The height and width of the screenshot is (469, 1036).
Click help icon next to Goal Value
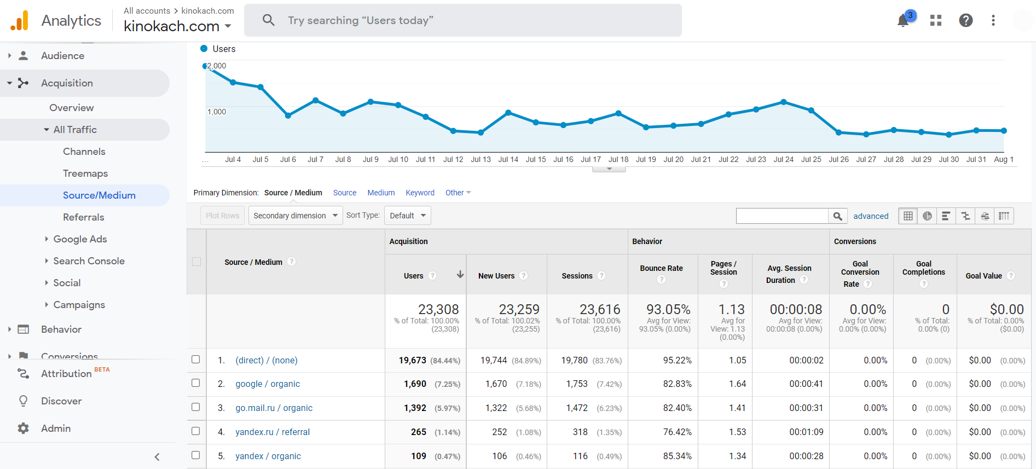pyautogui.click(x=1011, y=276)
